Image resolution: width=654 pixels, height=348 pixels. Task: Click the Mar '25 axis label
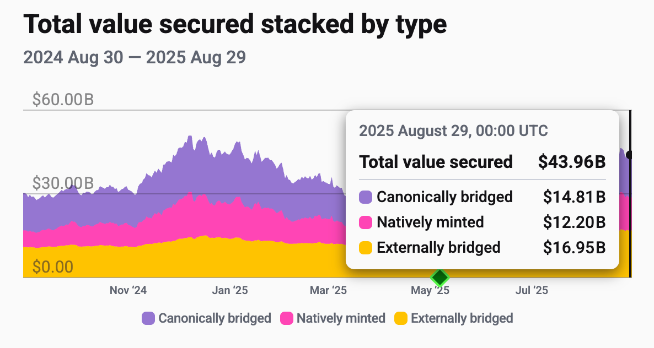(328, 290)
